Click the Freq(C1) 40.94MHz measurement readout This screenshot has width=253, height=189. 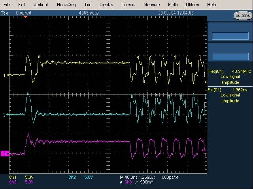click(x=230, y=71)
